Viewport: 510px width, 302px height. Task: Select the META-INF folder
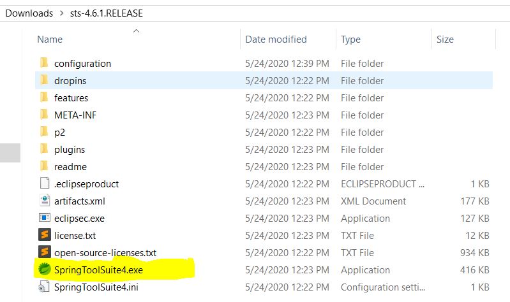click(x=75, y=115)
